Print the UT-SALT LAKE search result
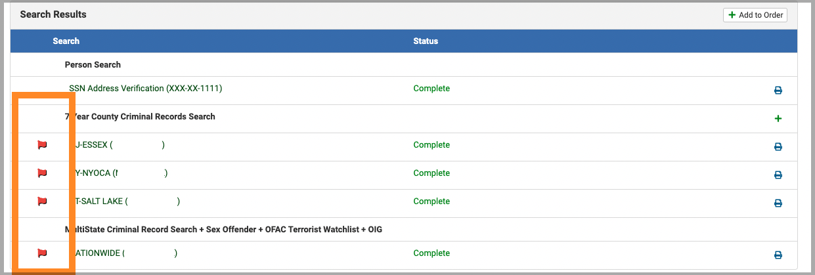The image size is (815, 275). (x=778, y=203)
